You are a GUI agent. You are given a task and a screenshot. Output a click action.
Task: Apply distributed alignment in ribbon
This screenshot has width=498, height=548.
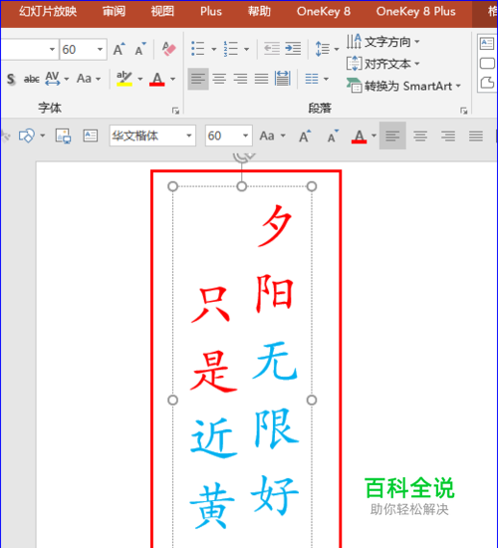pos(283,79)
